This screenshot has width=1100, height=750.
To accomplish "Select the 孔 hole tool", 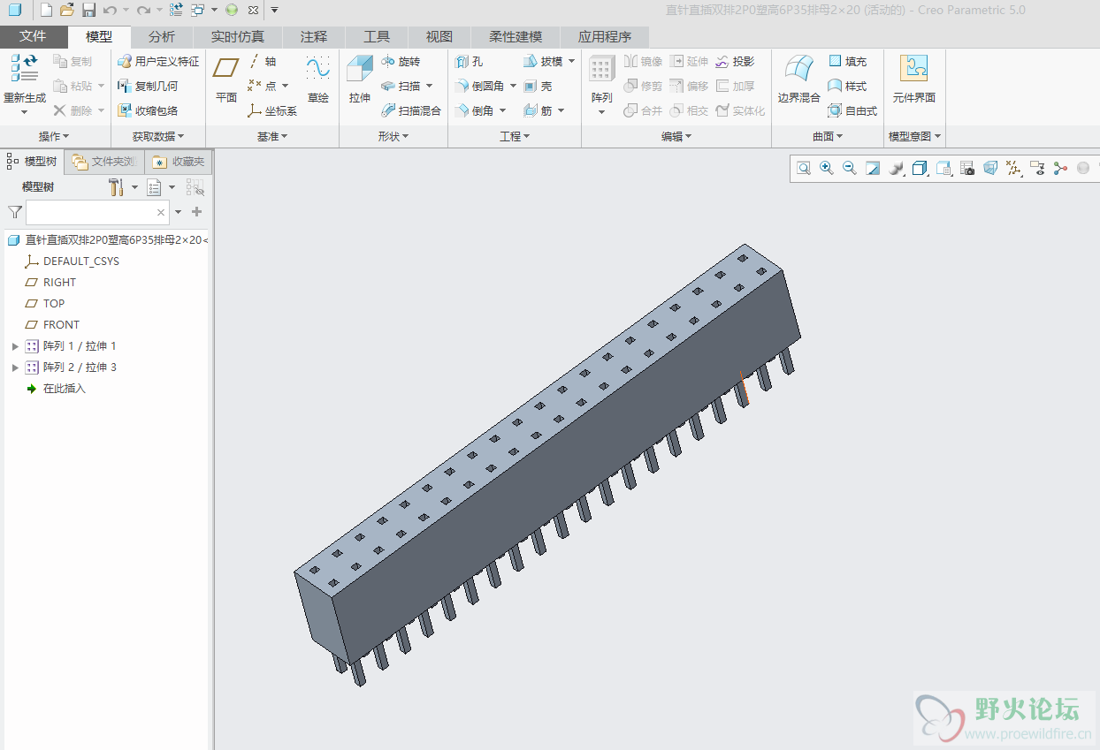I will click(470, 61).
